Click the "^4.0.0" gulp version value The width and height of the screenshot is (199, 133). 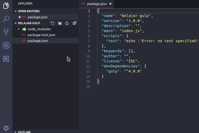pos(133,71)
